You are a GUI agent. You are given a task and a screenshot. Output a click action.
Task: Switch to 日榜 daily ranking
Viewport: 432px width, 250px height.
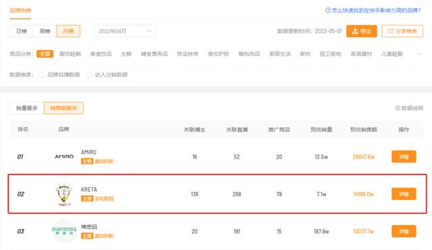pyautogui.click(x=22, y=31)
